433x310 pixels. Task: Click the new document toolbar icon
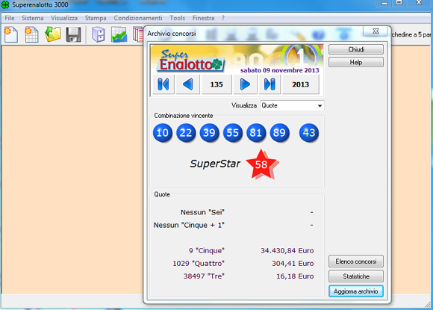(11, 34)
